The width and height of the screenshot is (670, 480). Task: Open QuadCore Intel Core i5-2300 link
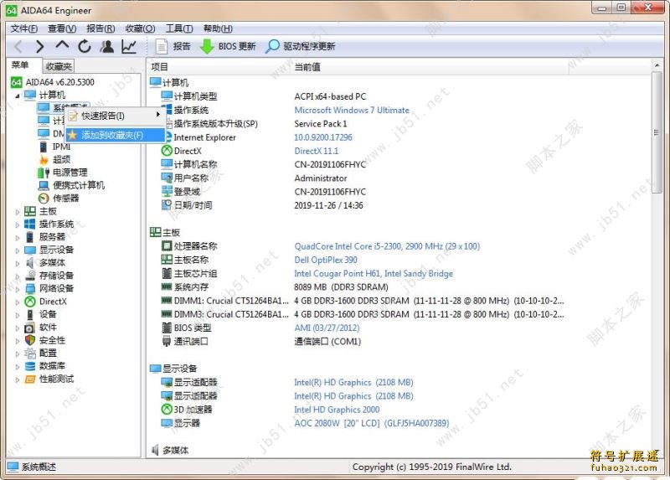(387, 246)
